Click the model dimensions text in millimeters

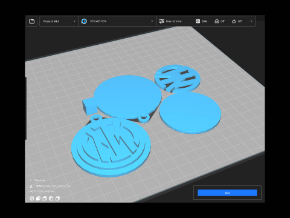click(42, 191)
